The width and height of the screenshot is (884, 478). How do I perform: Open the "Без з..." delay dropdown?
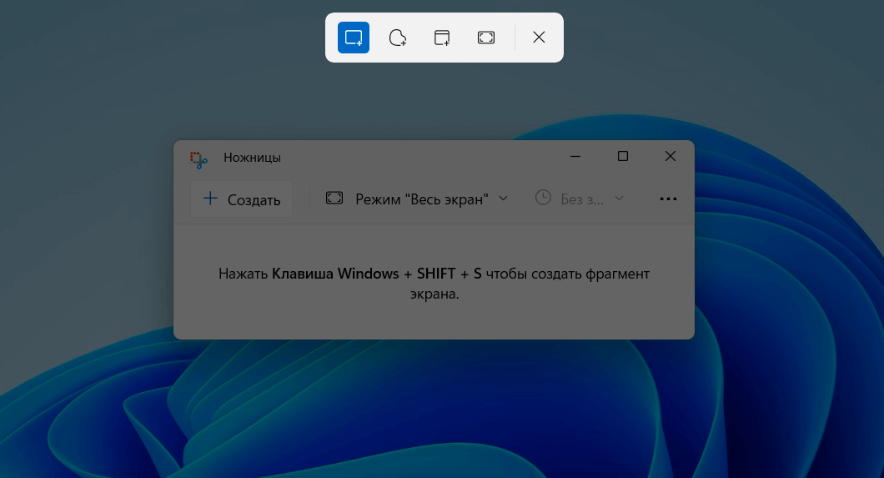(581, 199)
